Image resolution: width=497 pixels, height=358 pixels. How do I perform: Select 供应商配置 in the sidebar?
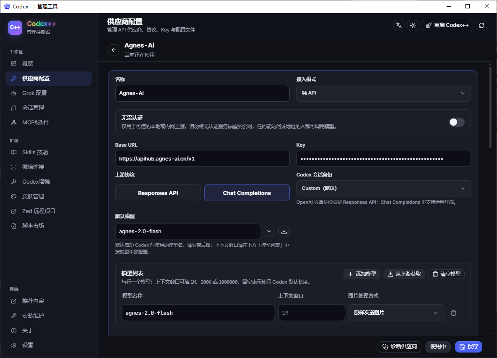pos(48,78)
